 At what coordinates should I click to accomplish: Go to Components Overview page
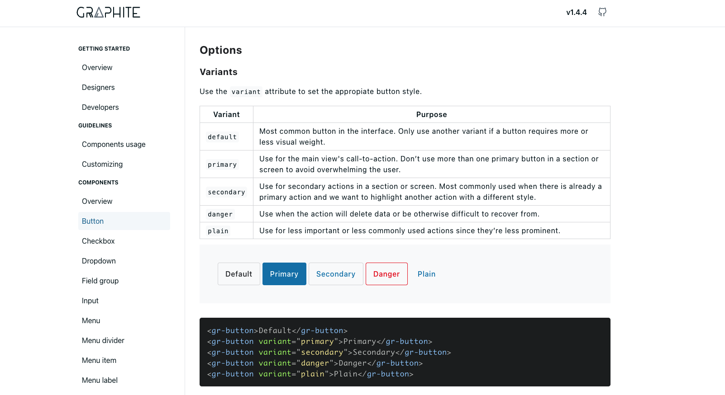[124, 201]
